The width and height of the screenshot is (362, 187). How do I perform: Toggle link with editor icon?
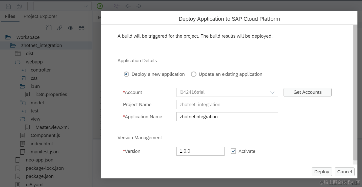pyautogui.click(x=59, y=28)
